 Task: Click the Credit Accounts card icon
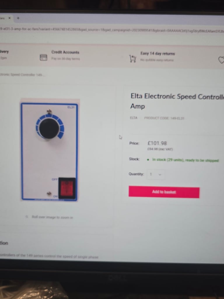[x=43, y=58]
